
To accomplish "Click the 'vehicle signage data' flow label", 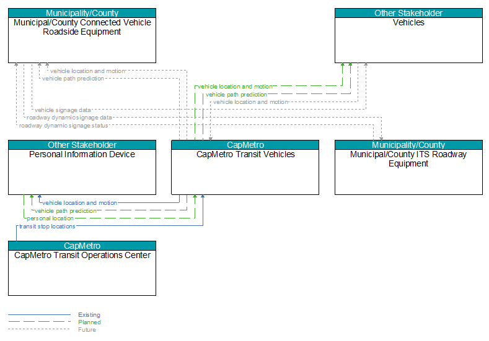I will [x=63, y=110].
